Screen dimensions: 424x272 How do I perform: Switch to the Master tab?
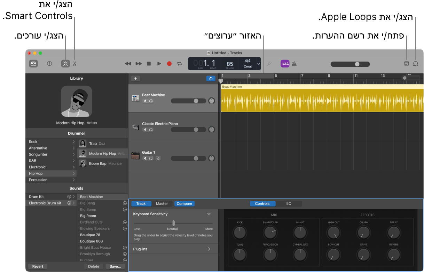162,203
